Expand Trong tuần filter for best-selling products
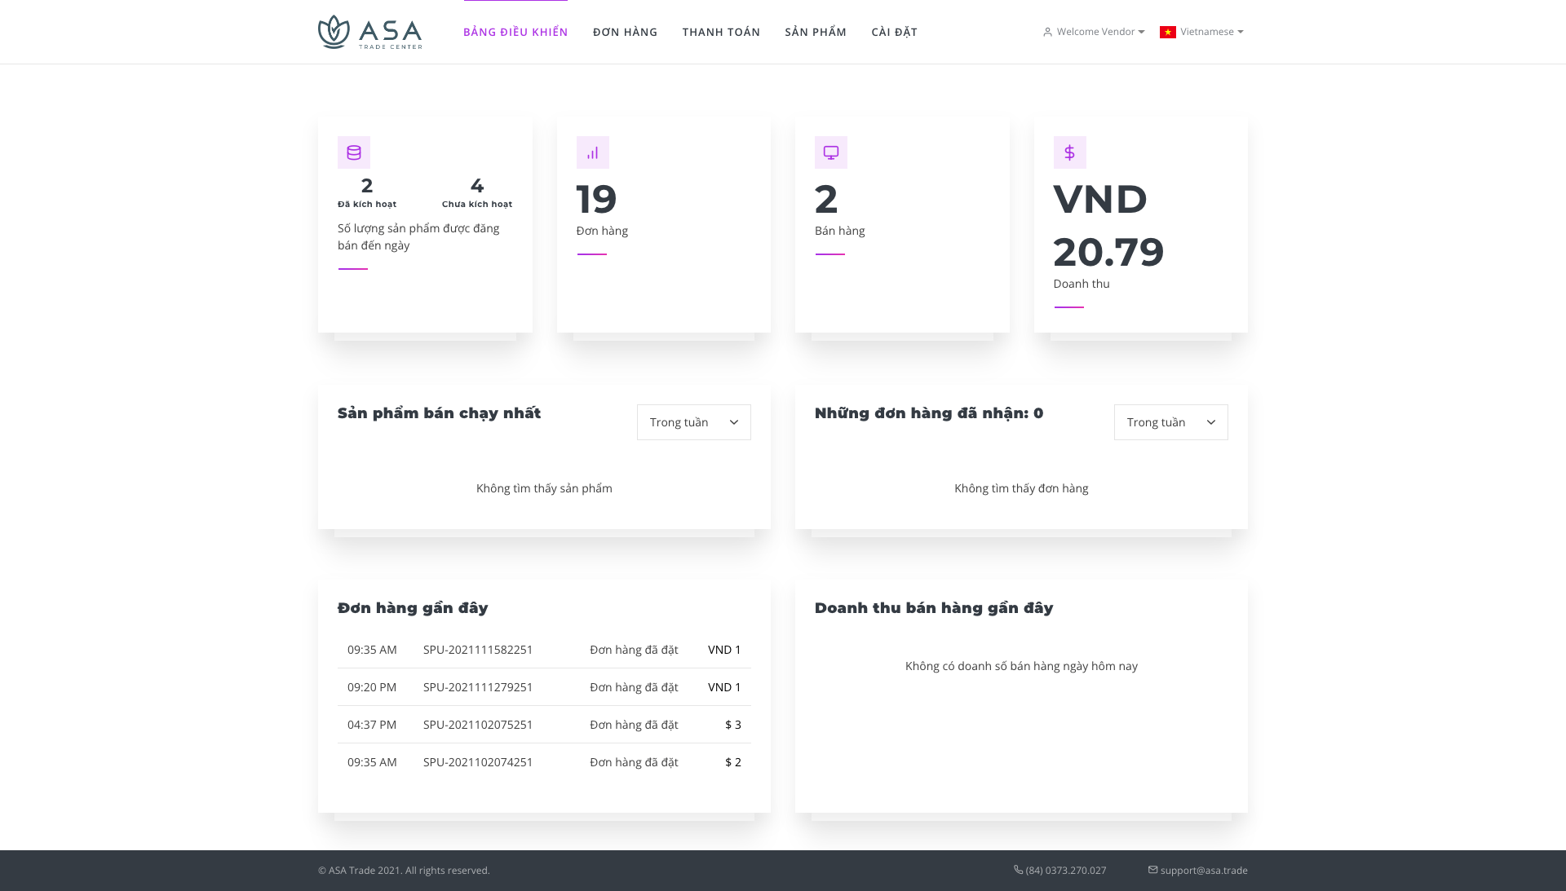1566x891 pixels. pos(694,422)
